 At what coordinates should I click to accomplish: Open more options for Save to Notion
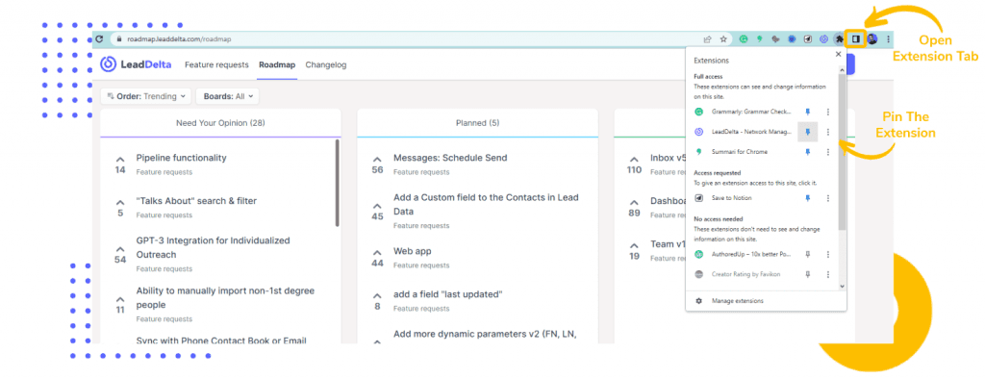pos(828,198)
